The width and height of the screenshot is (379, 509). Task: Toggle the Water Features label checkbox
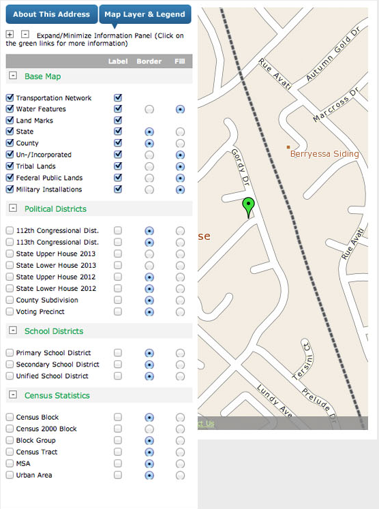point(118,109)
